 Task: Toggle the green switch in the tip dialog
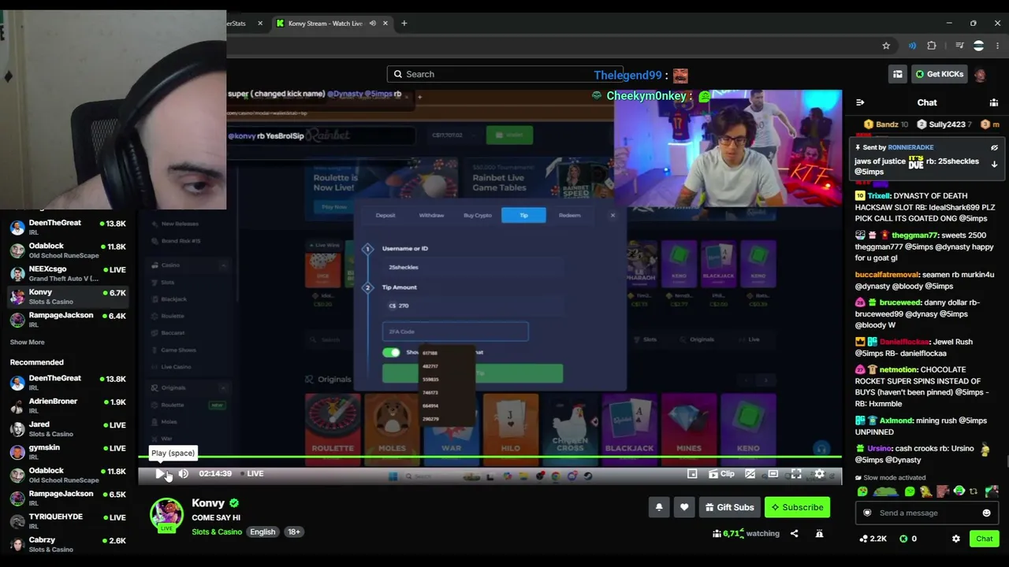click(x=391, y=352)
